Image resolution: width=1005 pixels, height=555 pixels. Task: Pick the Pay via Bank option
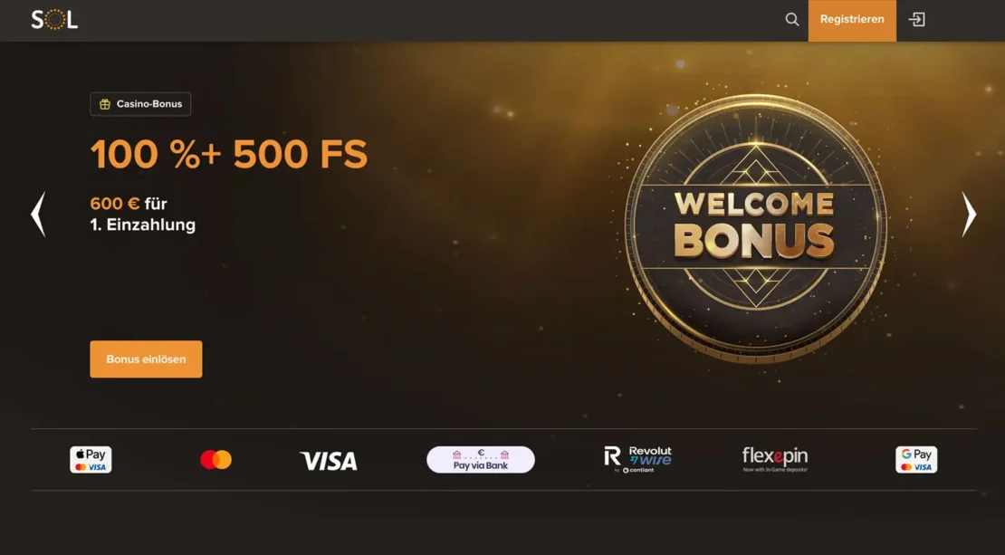[x=481, y=460]
